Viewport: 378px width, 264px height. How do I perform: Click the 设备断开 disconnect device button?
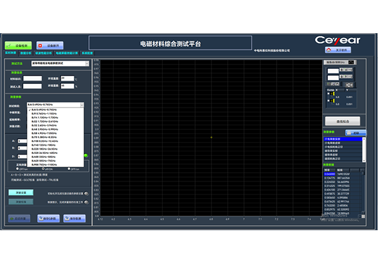coord(50,45)
